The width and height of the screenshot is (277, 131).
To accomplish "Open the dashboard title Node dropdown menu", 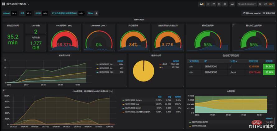I will coord(16,4).
